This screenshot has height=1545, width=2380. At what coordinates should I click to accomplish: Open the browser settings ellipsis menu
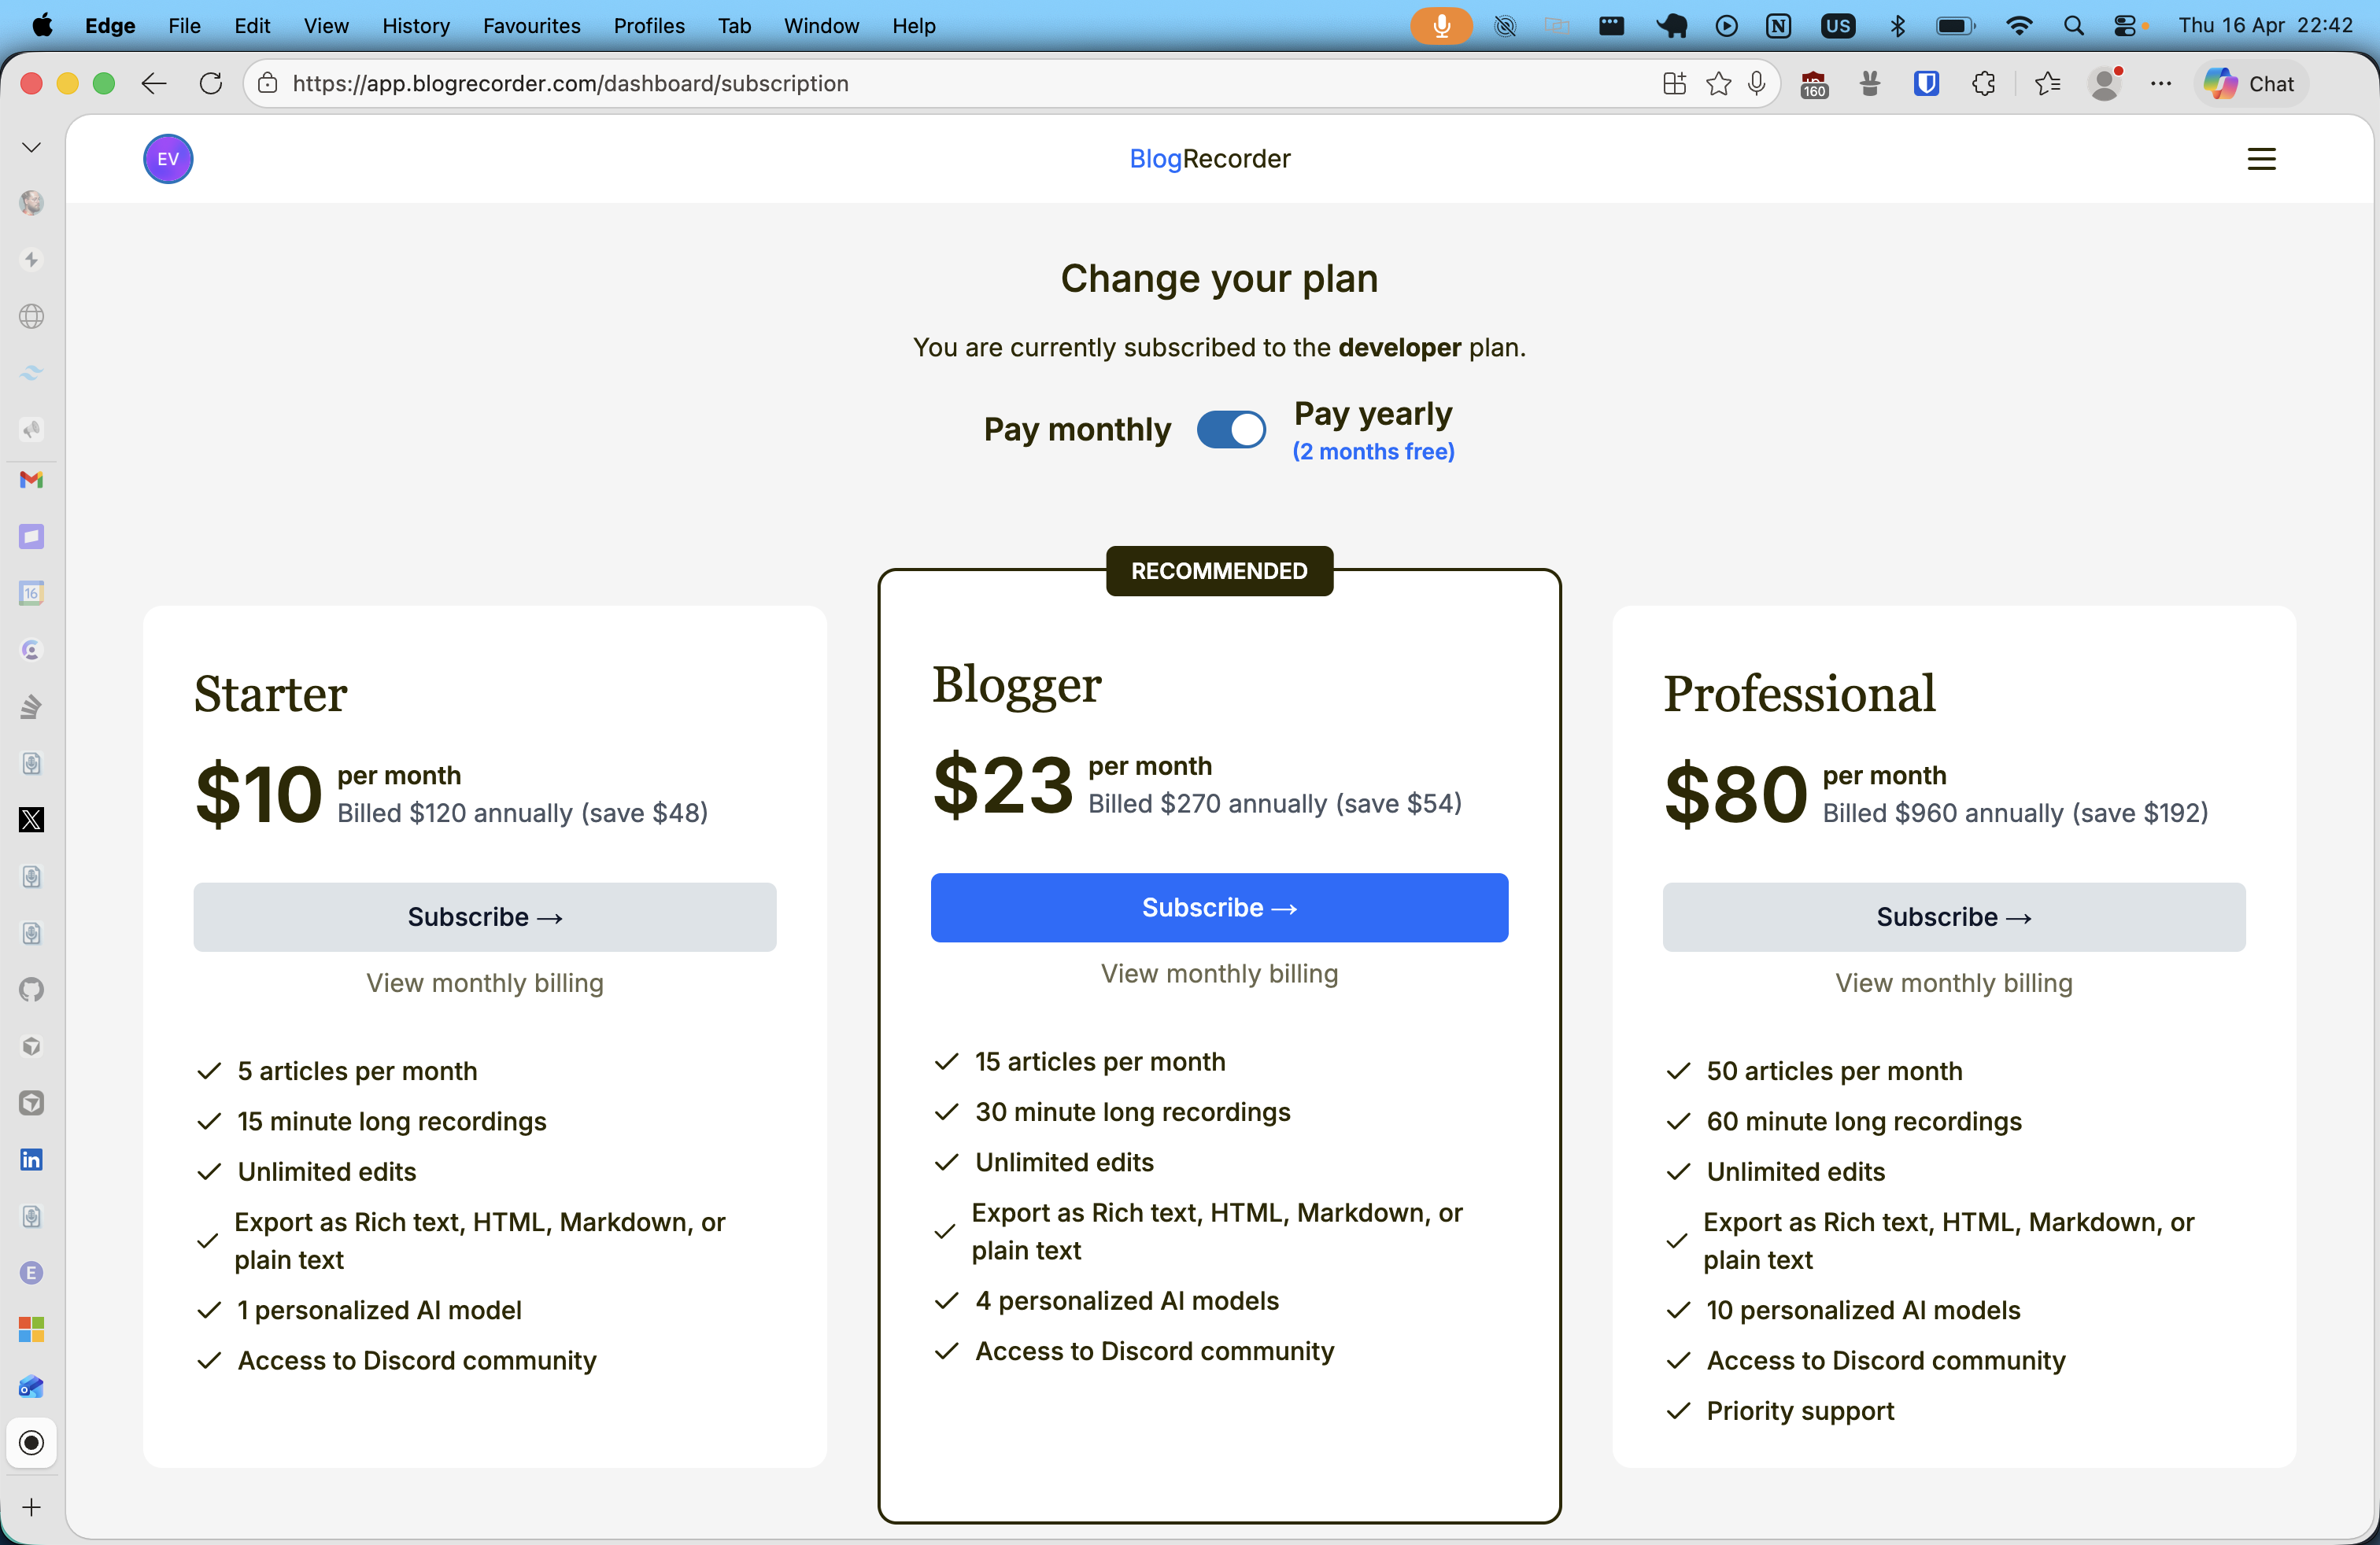(x=2161, y=83)
